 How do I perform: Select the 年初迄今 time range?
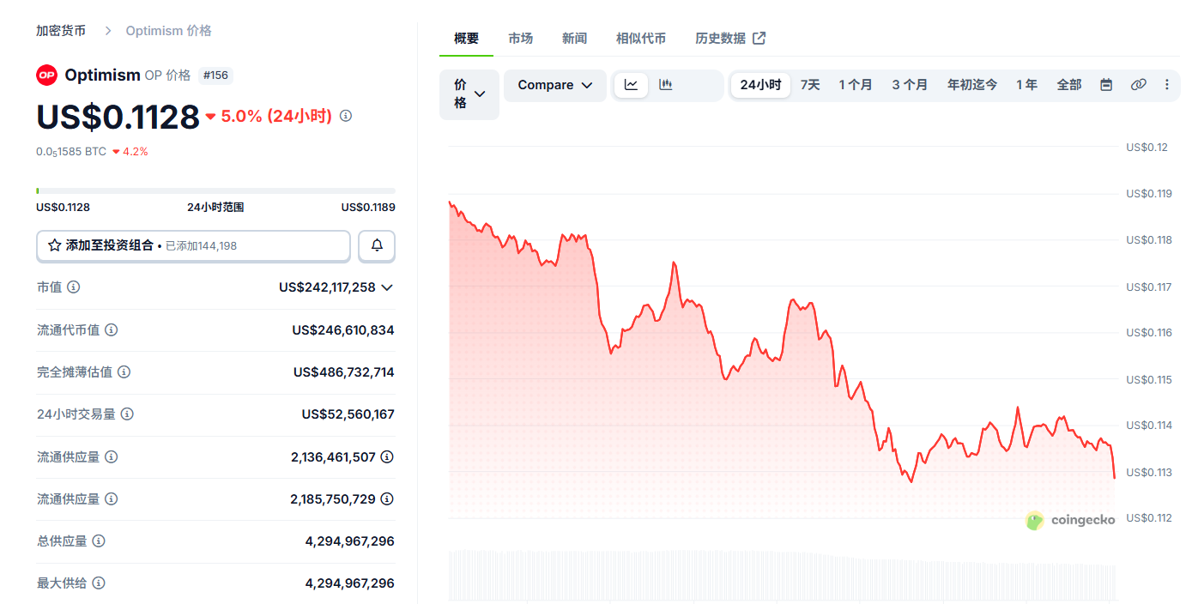coord(972,85)
